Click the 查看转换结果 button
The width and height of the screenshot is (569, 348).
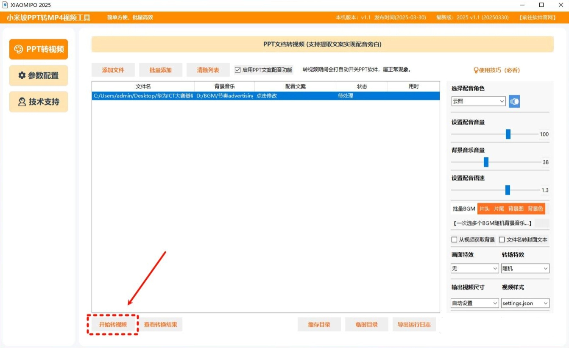coord(160,325)
